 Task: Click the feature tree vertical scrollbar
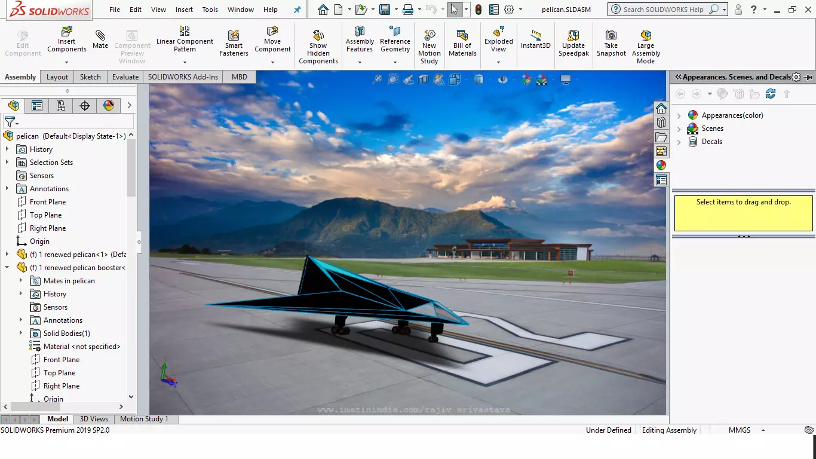click(131, 168)
